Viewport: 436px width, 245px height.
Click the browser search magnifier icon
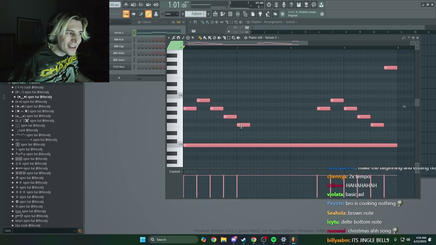(80, 231)
